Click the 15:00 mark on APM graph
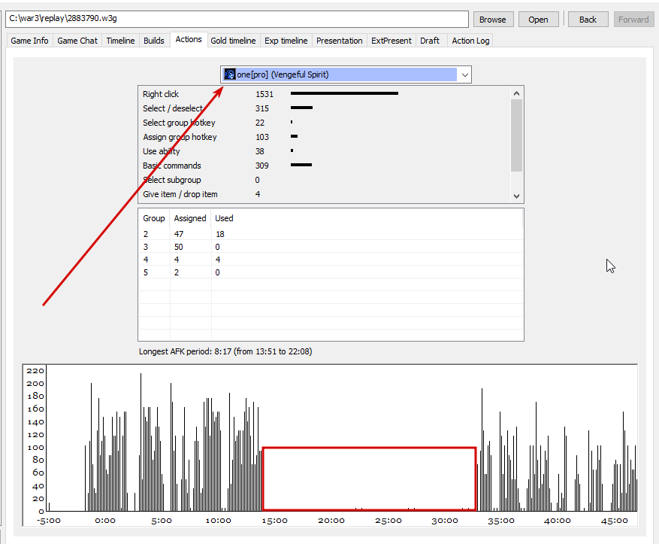The width and height of the screenshot is (659, 544). (x=275, y=521)
